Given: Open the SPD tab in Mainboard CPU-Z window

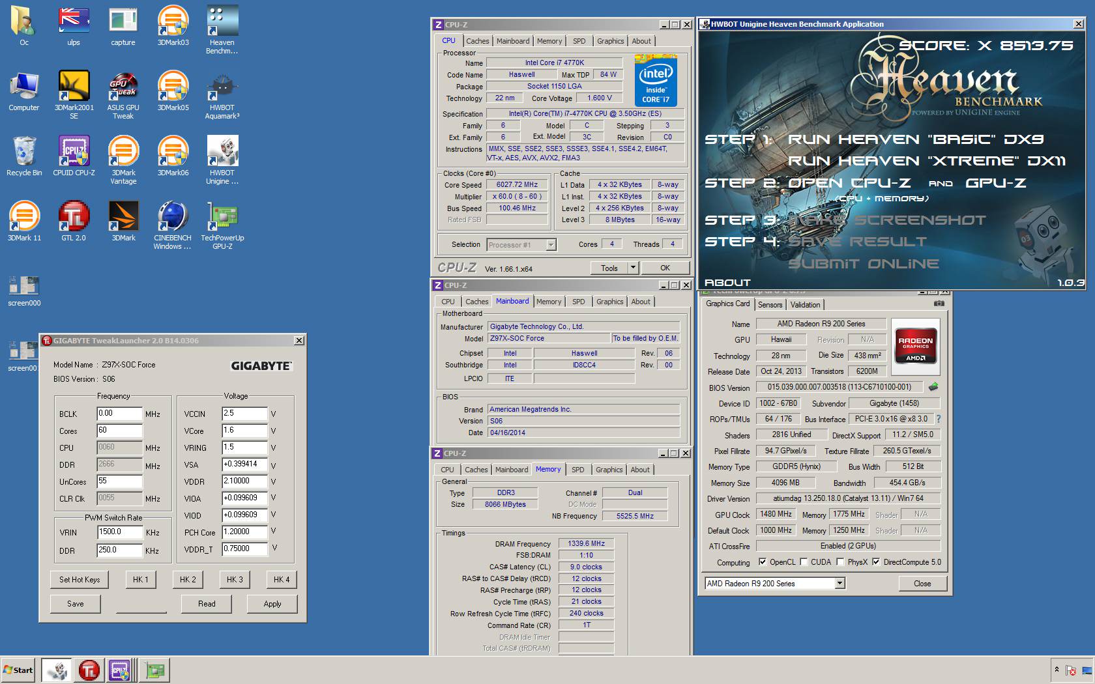Looking at the screenshot, I should click(x=578, y=302).
